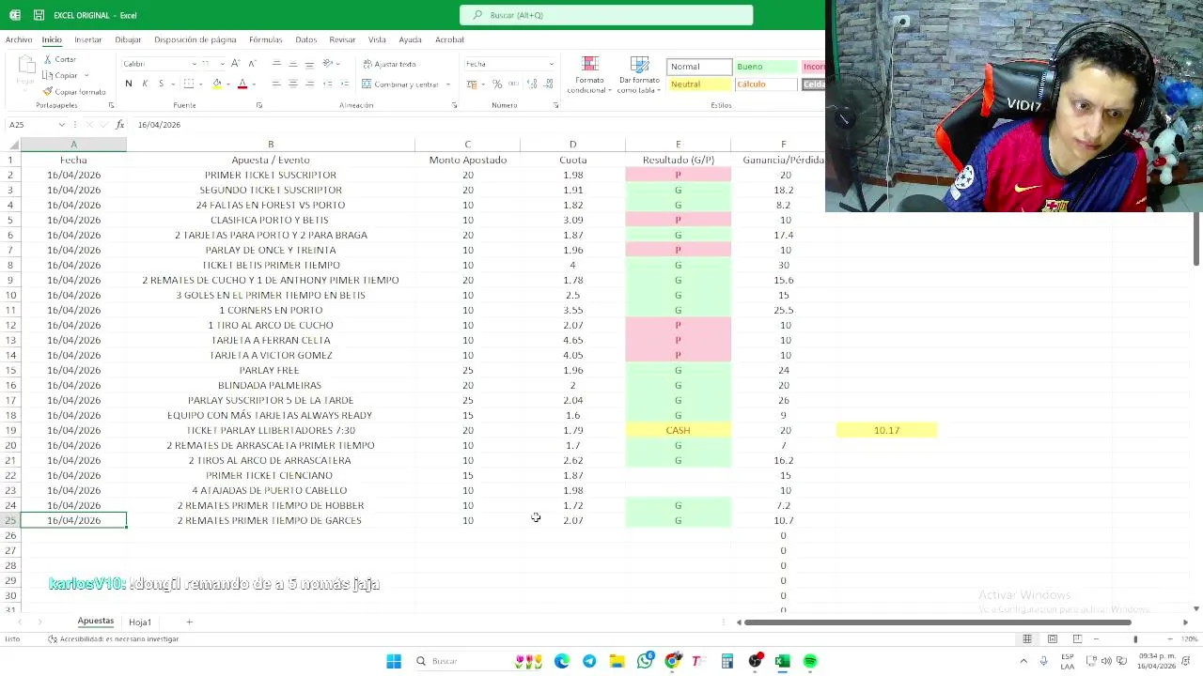Decrease decimal places

(548, 84)
